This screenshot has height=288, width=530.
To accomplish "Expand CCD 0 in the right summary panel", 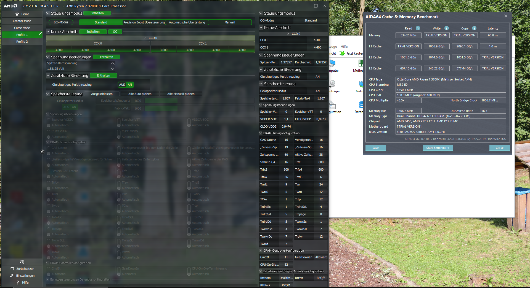I will tap(288, 34).
